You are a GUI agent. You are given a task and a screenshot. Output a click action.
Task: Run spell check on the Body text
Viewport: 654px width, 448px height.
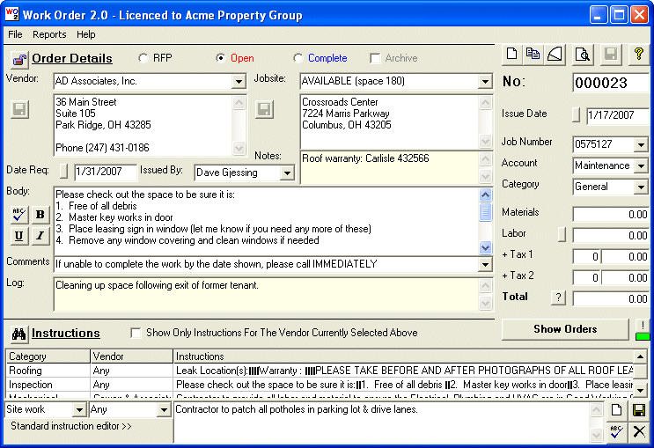click(x=19, y=214)
